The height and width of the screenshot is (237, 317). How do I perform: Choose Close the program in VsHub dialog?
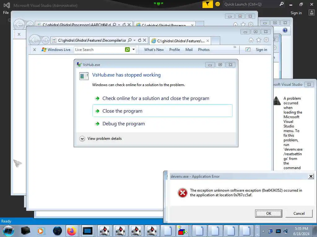coord(162,111)
